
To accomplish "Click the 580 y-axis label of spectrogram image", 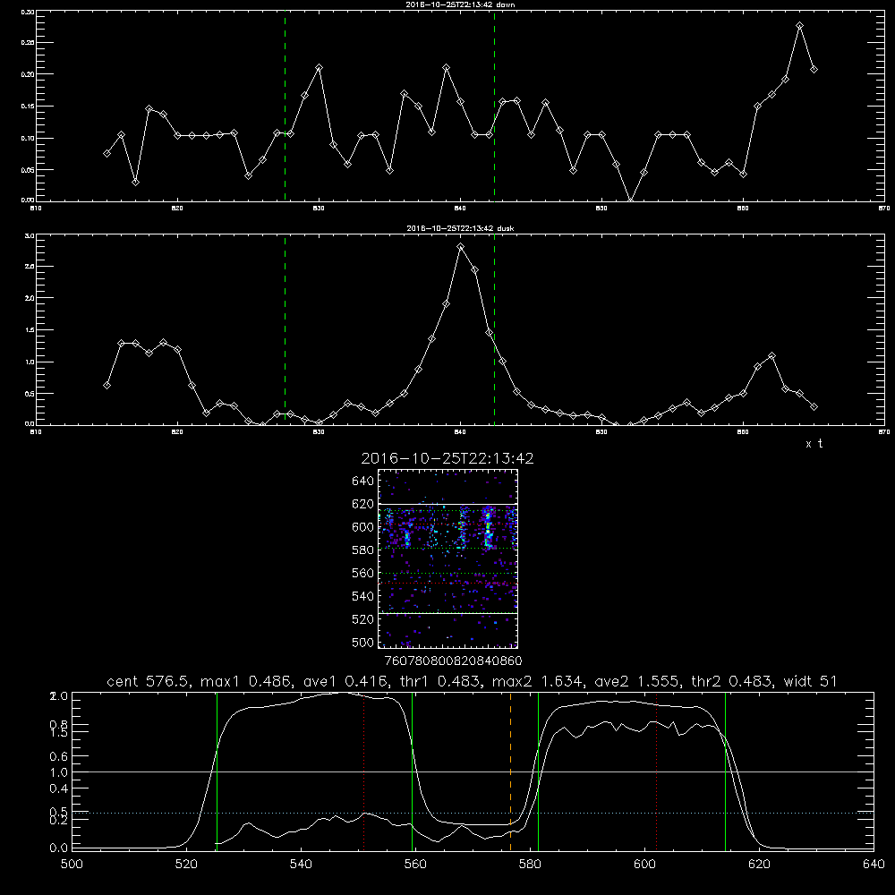I will tap(363, 550).
